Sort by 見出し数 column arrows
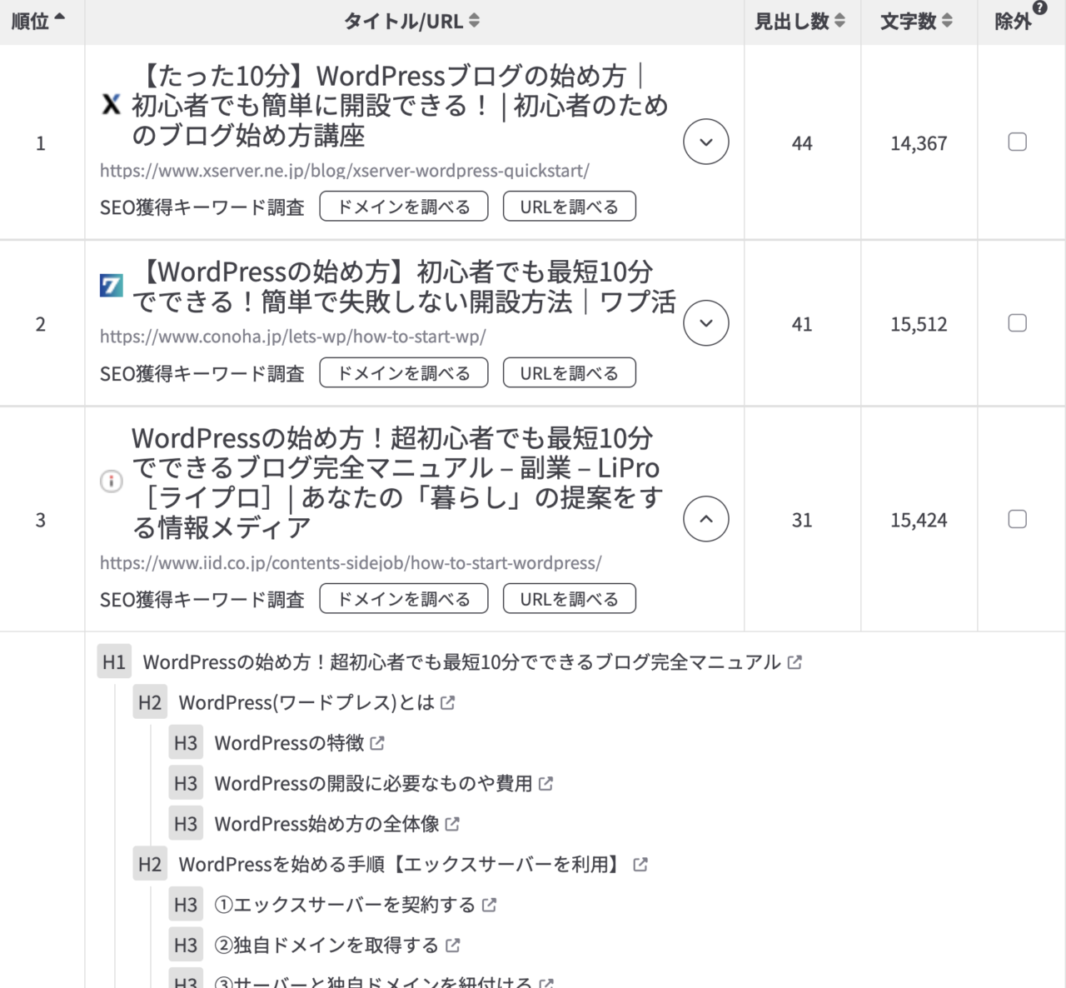Image resolution: width=1066 pixels, height=988 pixels. point(839,21)
